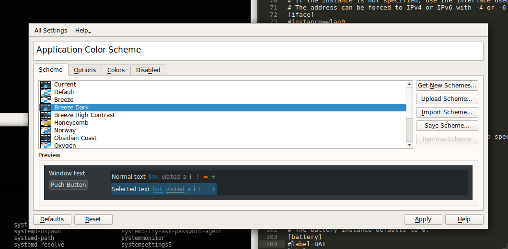Click the Breeze Dark scheme preview icon
This screenshot has height=249, width=508.
pos(46,108)
